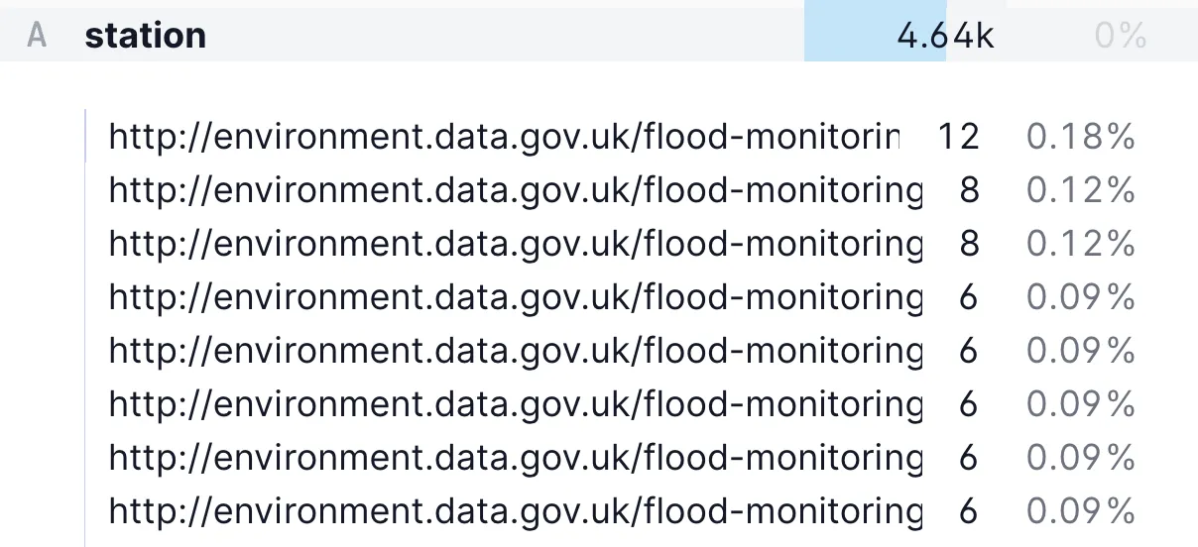Click the first 0.09% percentage
Screen dimensions: 1198x547
[1080, 297]
